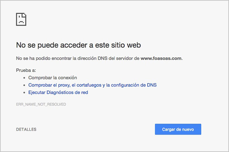Click the 'Prueba a:' label
Image resolution: width=229 pixels, height=152 pixels.
click(x=26, y=70)
